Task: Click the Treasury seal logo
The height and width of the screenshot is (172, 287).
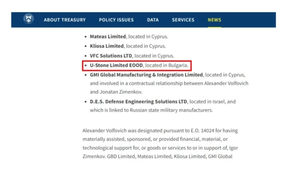Action: pos(28,19)
